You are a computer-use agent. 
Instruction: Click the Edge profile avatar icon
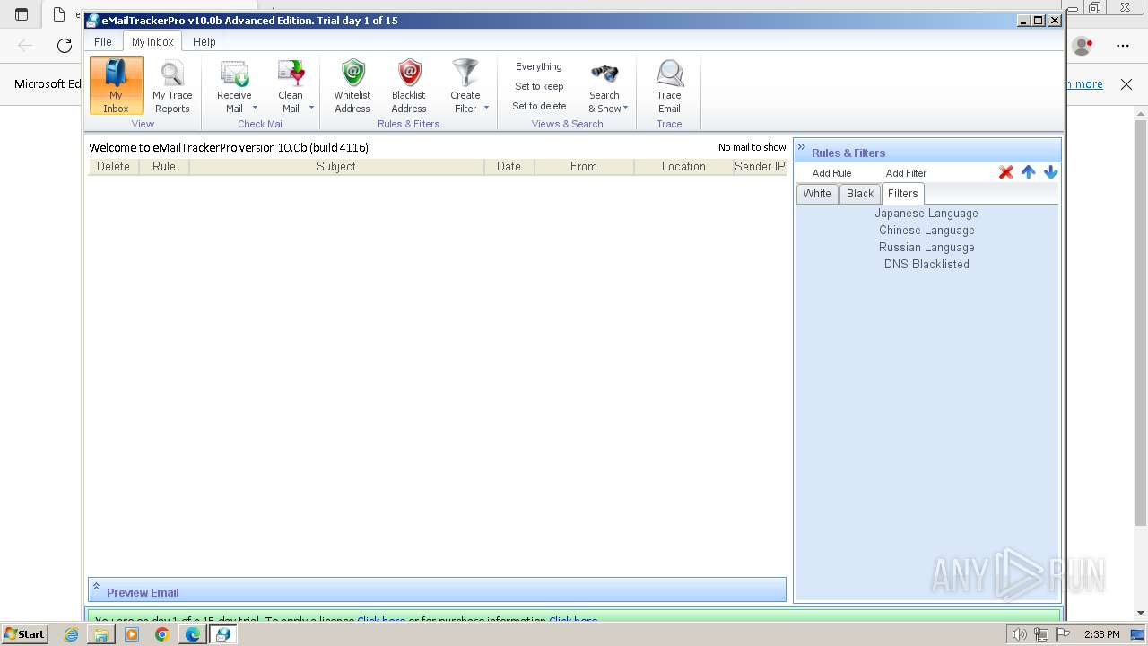point(1083,45)
